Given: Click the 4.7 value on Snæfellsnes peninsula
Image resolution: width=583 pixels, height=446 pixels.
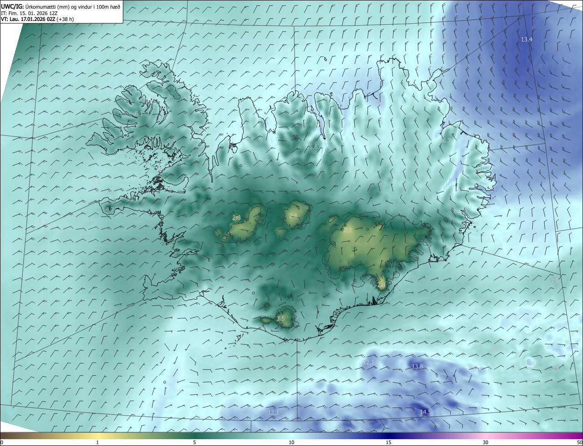Looking at the screenshot, I should pos(109,209).
